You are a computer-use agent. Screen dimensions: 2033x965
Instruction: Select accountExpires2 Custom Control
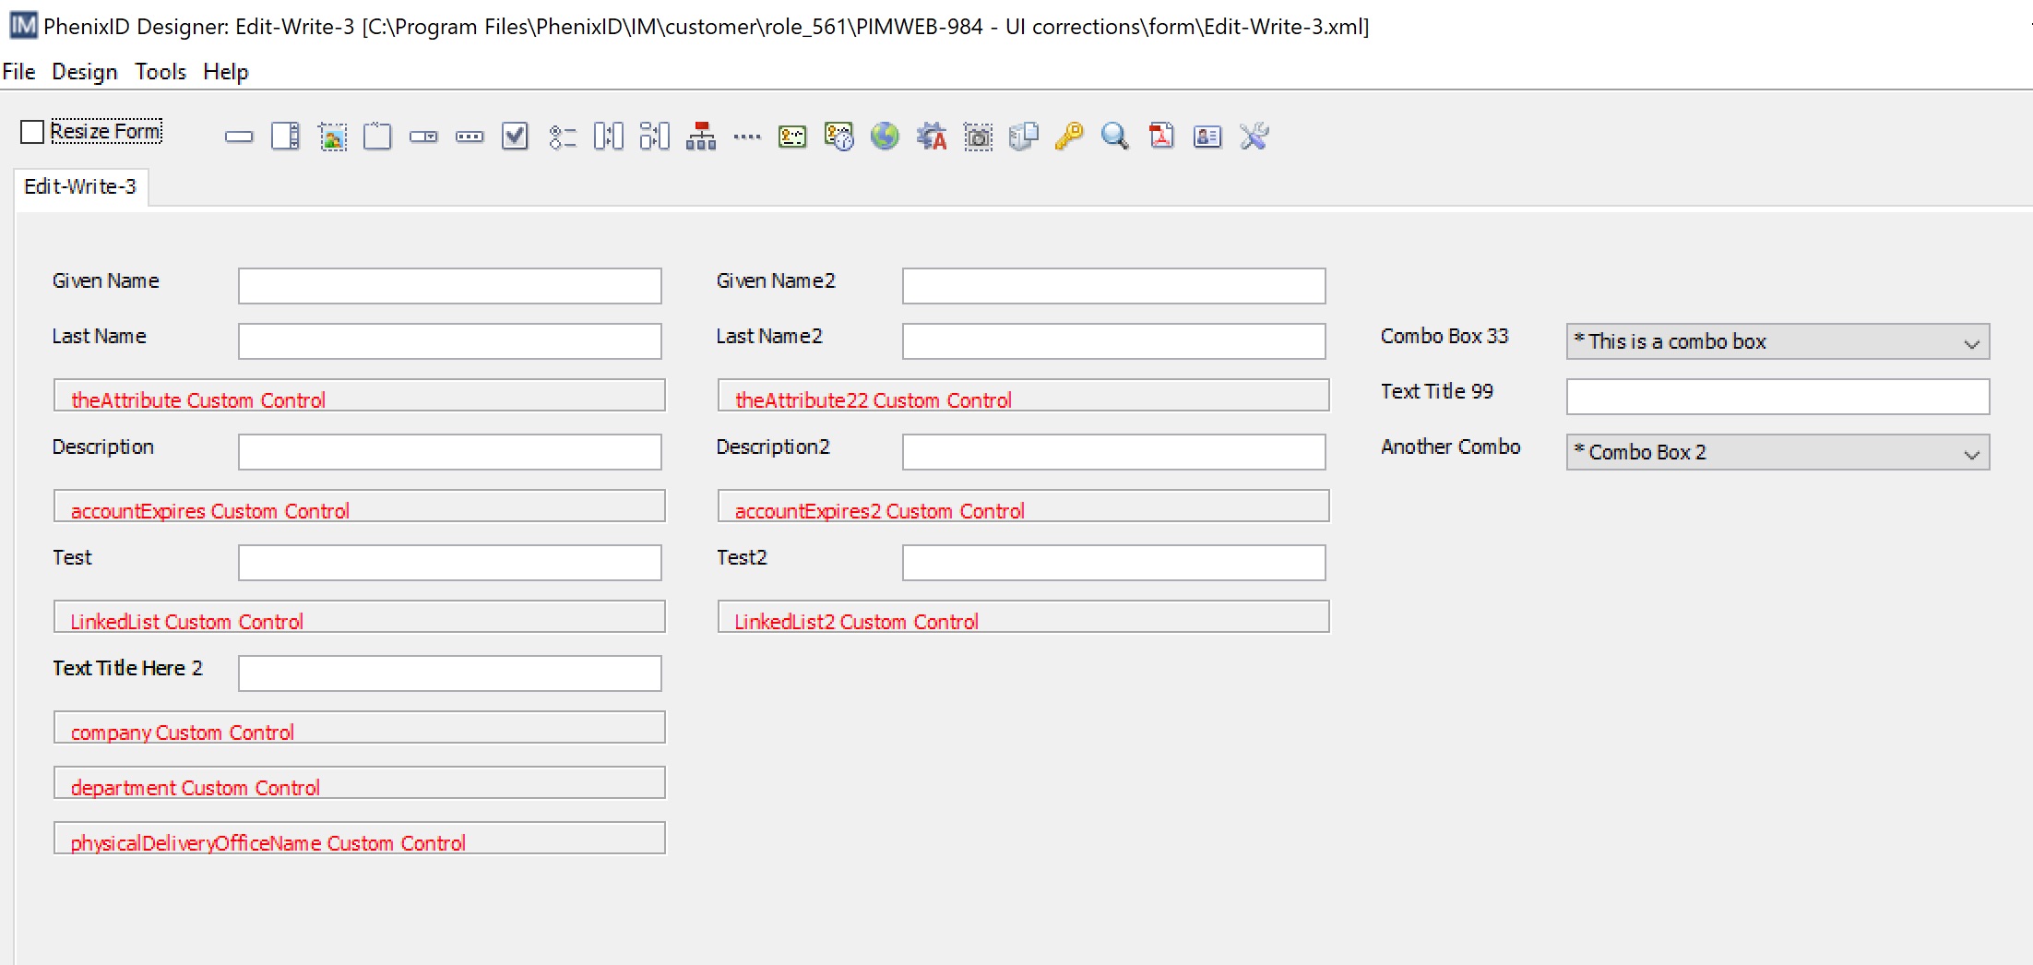point(1024,506)
